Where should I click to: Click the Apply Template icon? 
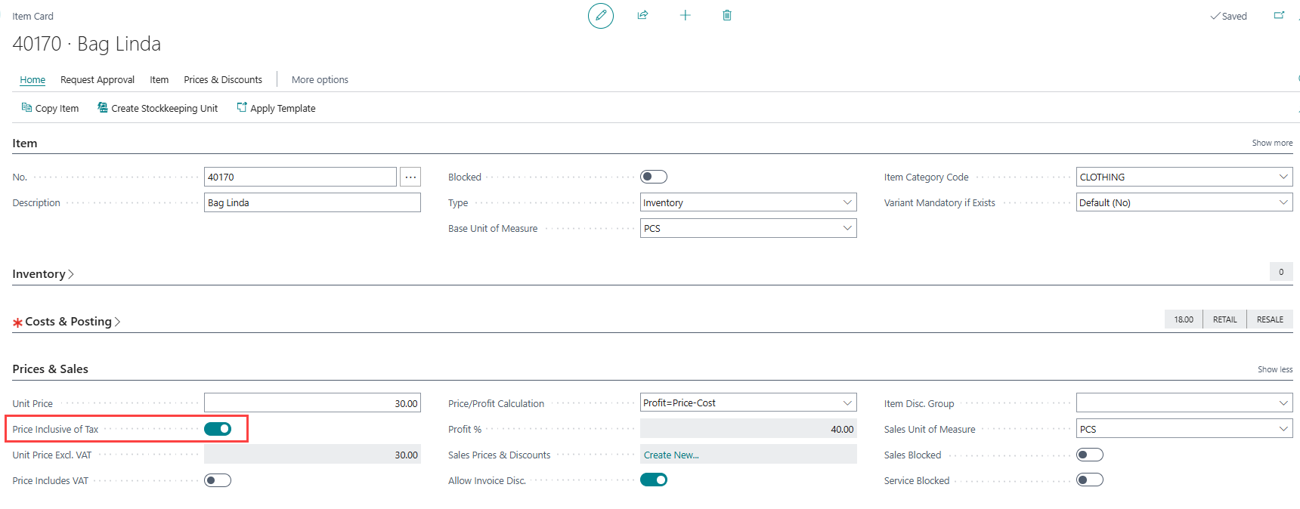pyautogui.click(x=242, y=108)
